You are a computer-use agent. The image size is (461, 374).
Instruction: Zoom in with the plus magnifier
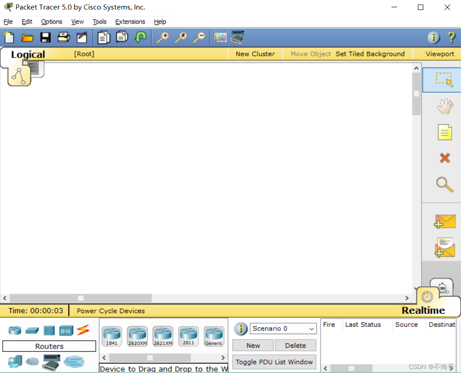(x=163, y=37)
